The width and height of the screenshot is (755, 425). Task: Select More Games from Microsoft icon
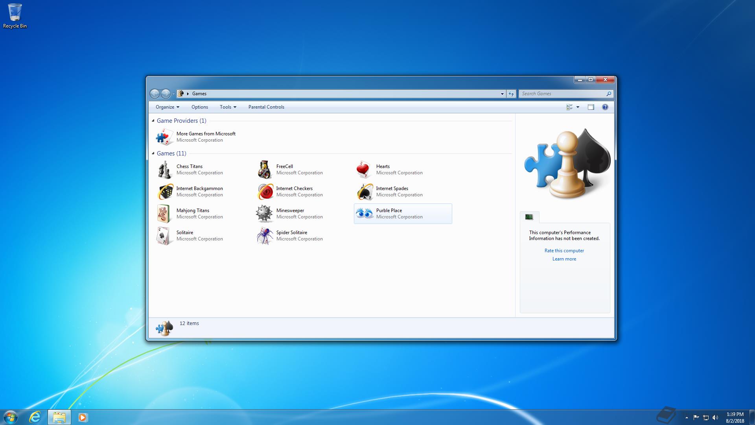point(164,137)
